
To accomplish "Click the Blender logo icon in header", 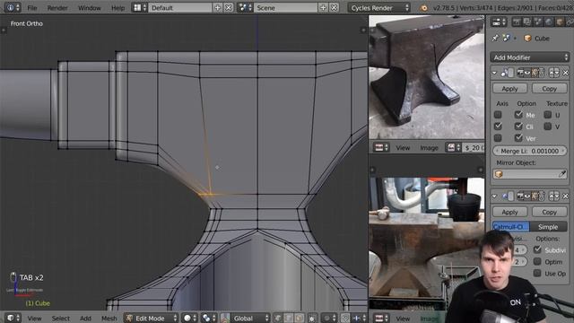I will tap(423, 8).
